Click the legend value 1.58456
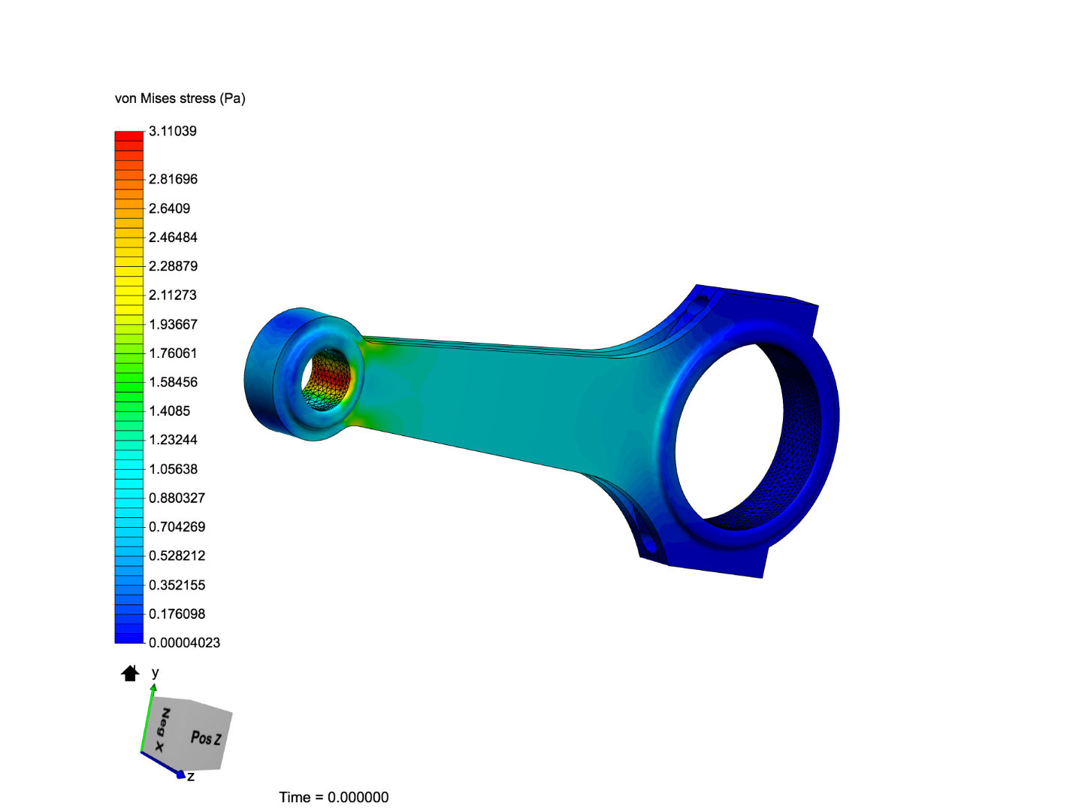Viewport: 1082px width, 812px height. tap(173, 382)
